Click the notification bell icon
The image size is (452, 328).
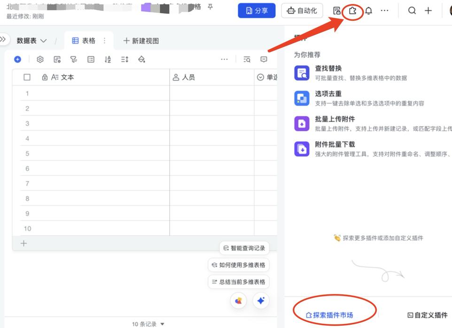click(368, 10)
